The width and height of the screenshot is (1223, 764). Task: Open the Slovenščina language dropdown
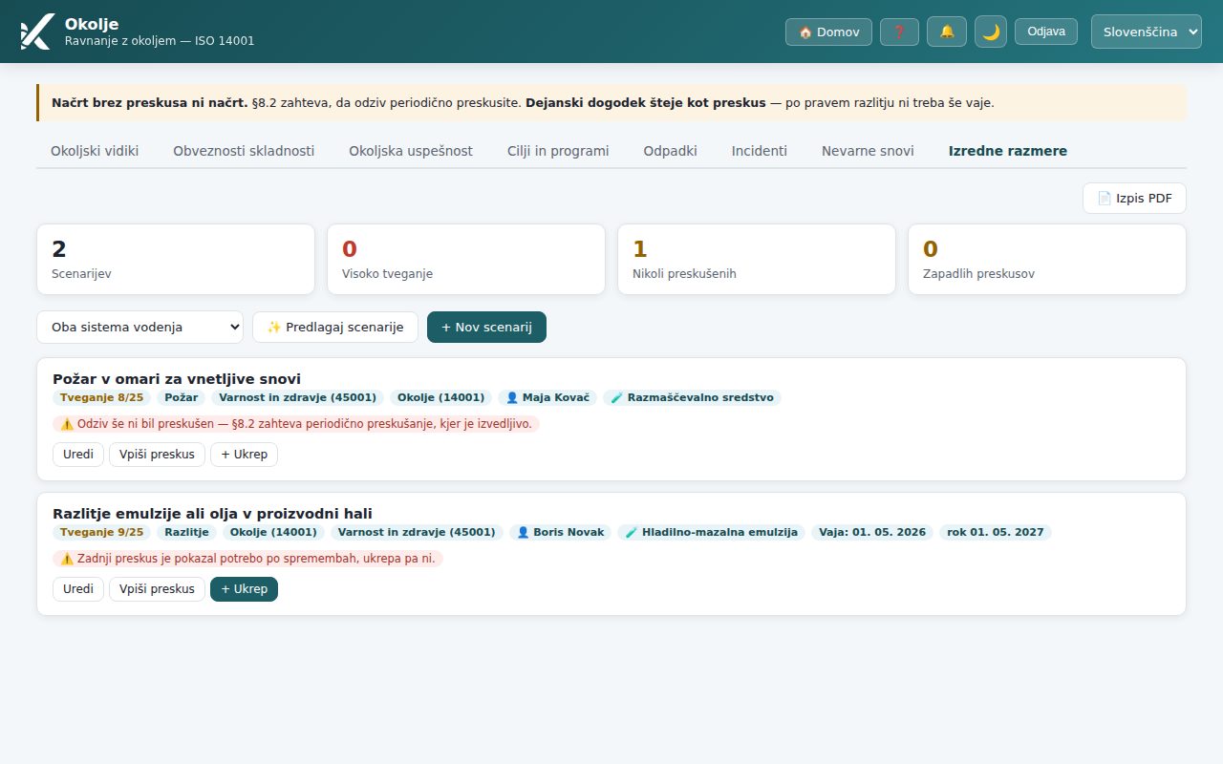coord(1147,32)
